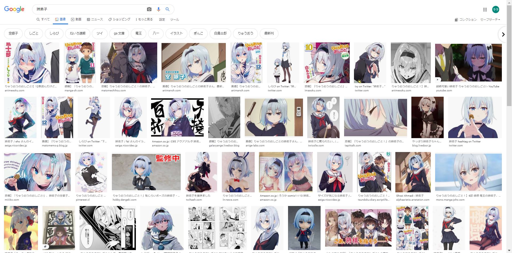Open the 監修中 figure thumbnail from hobby.dengeki.com
The width and height of the screenshot is (512, 253).
146,172
